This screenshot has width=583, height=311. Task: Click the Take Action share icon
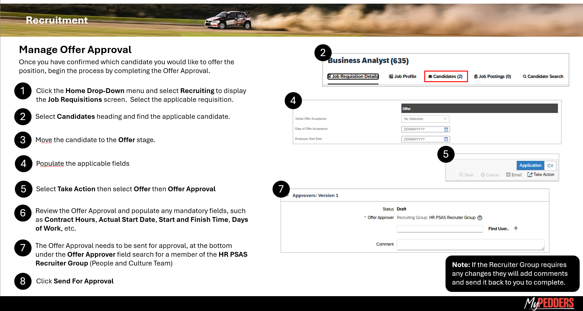tap(530, 175)
